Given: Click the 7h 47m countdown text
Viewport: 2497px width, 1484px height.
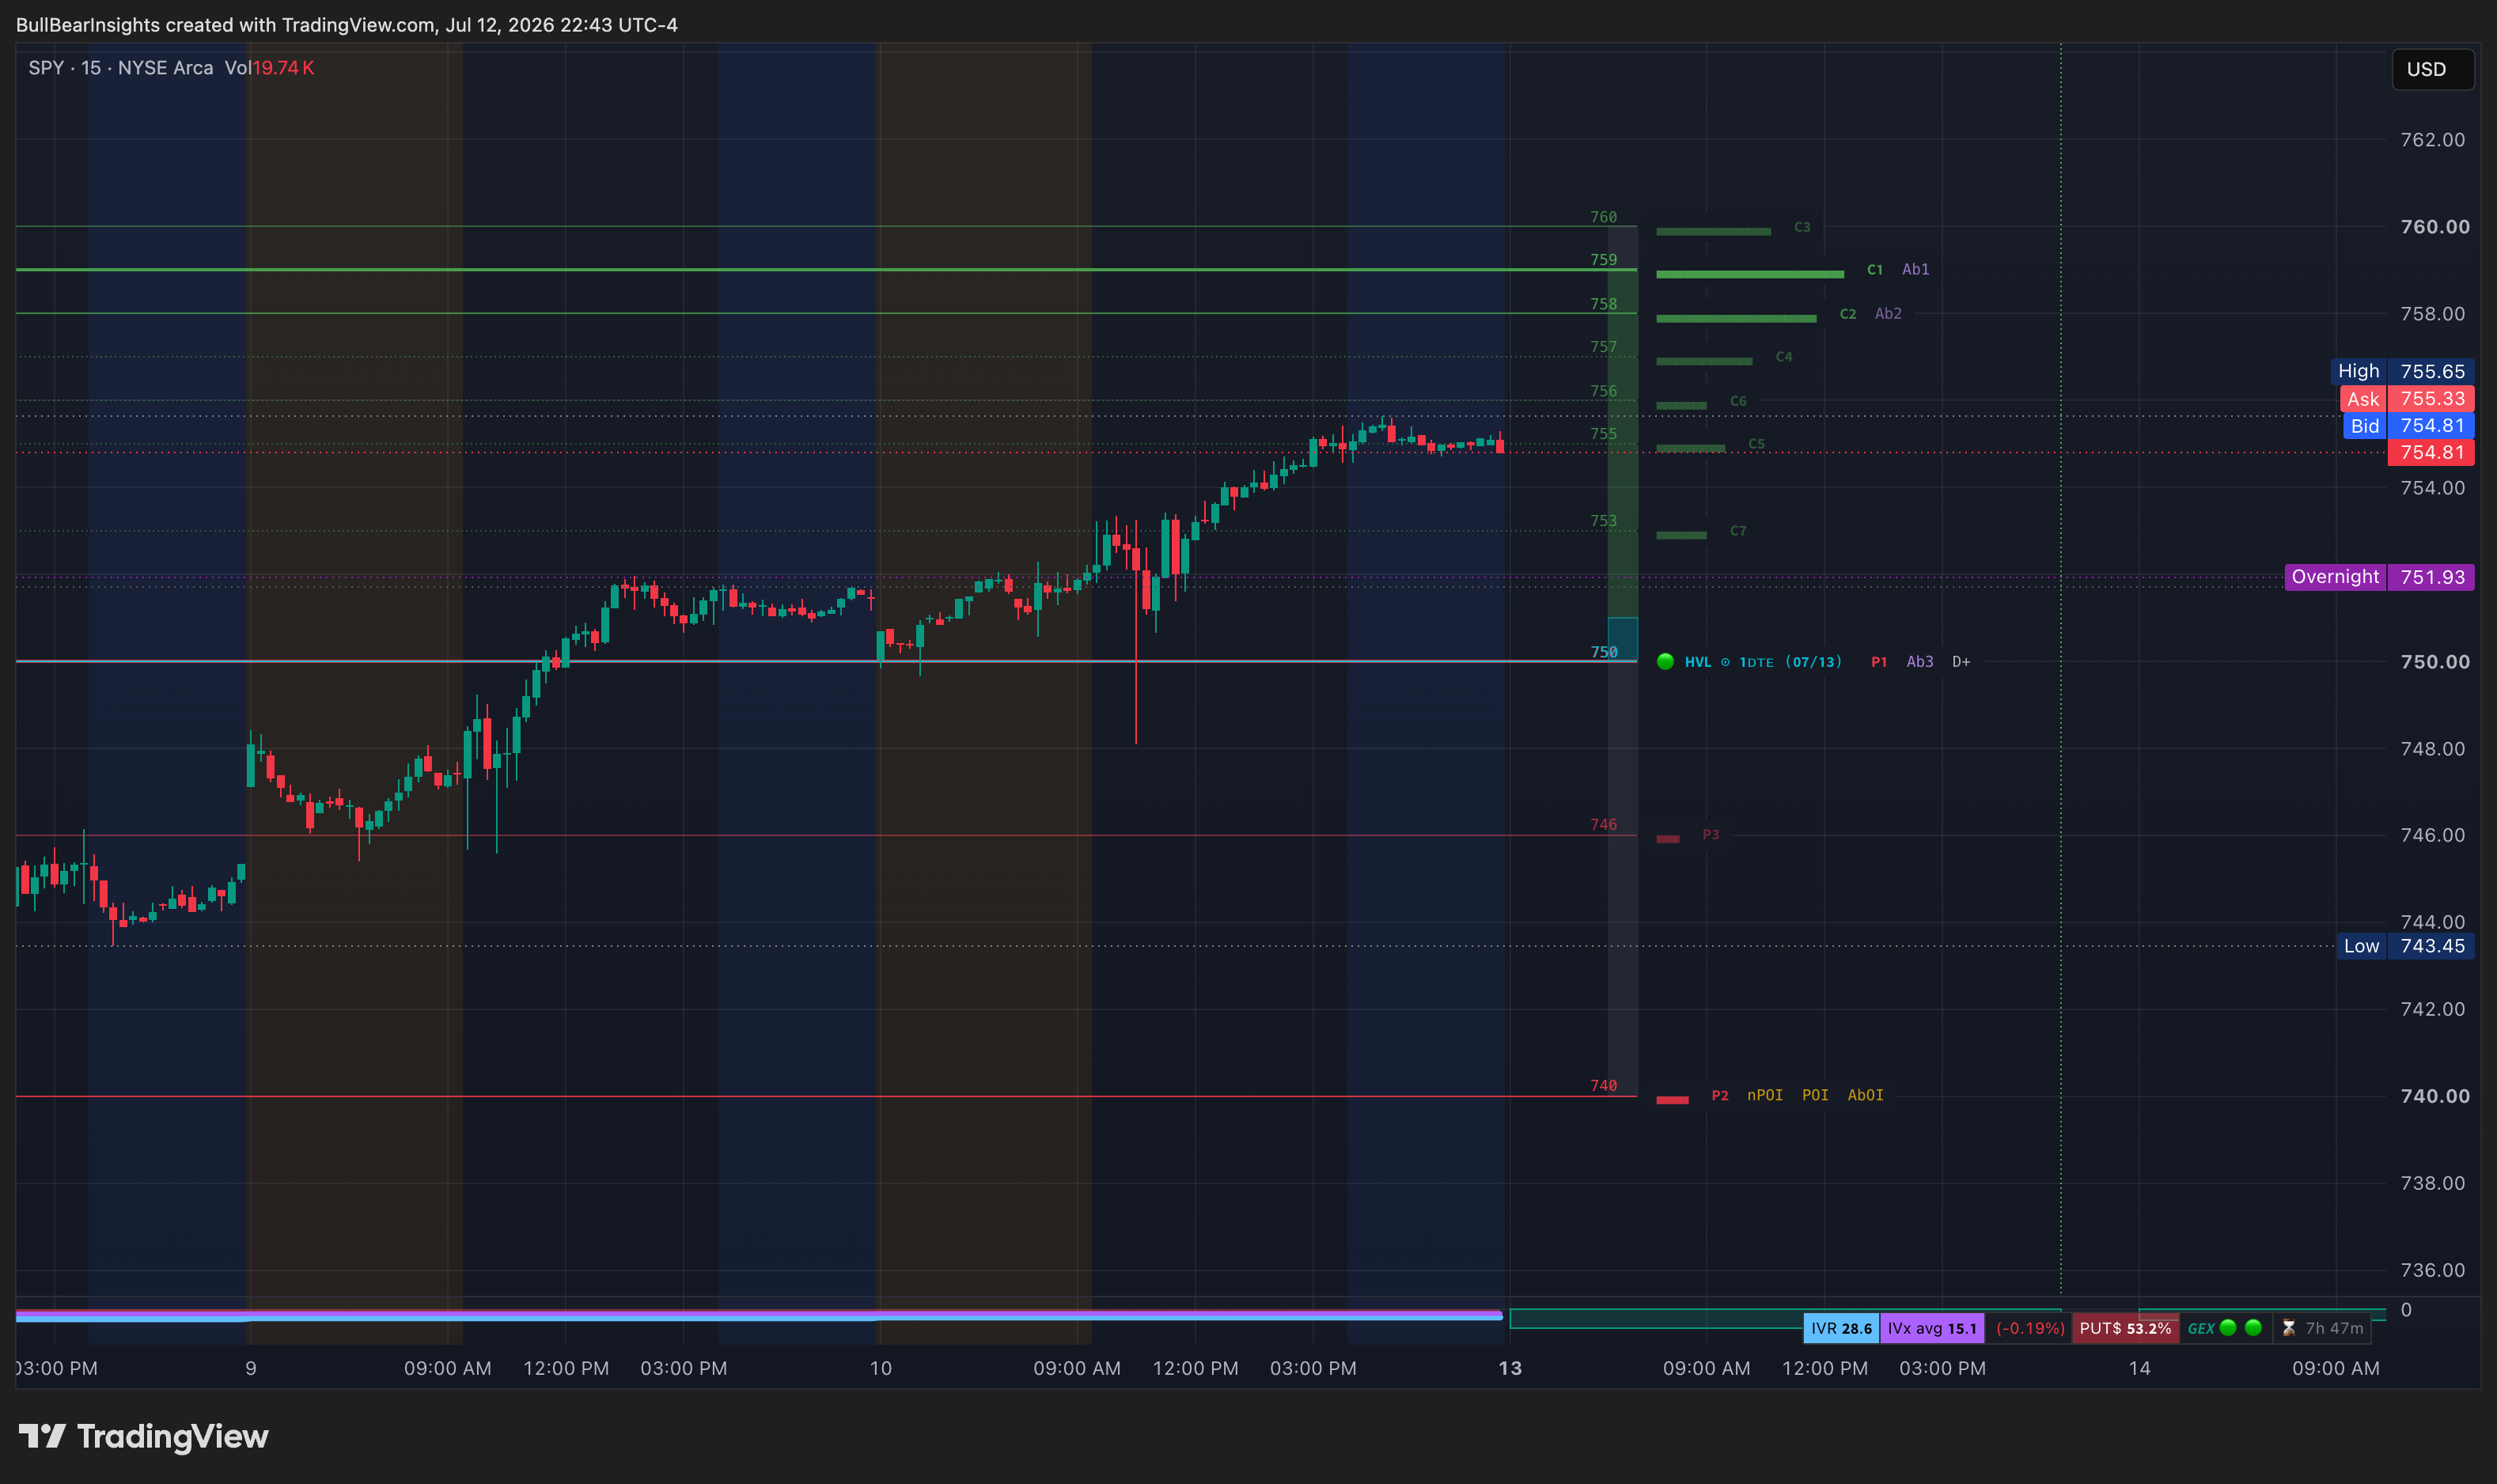Looking at the screenshot, I should 2334,1328.
